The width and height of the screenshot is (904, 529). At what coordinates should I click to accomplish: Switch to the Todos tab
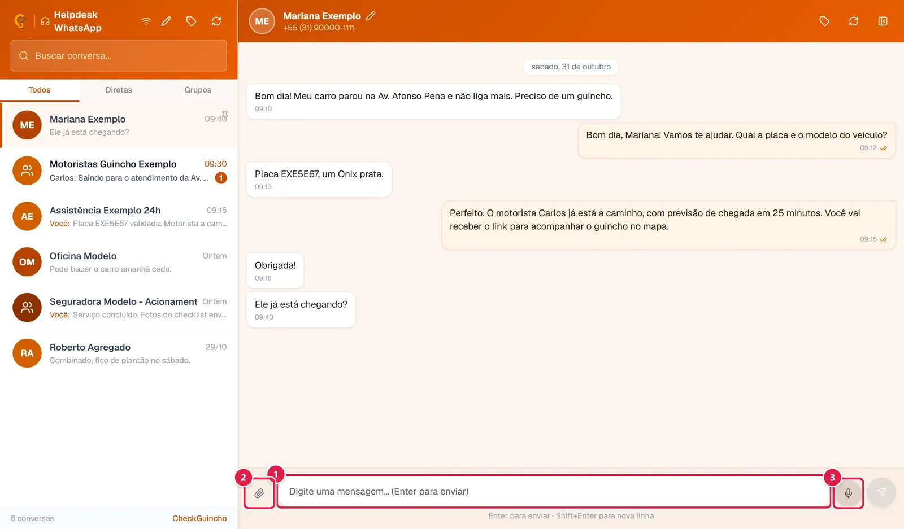point(40,90)
